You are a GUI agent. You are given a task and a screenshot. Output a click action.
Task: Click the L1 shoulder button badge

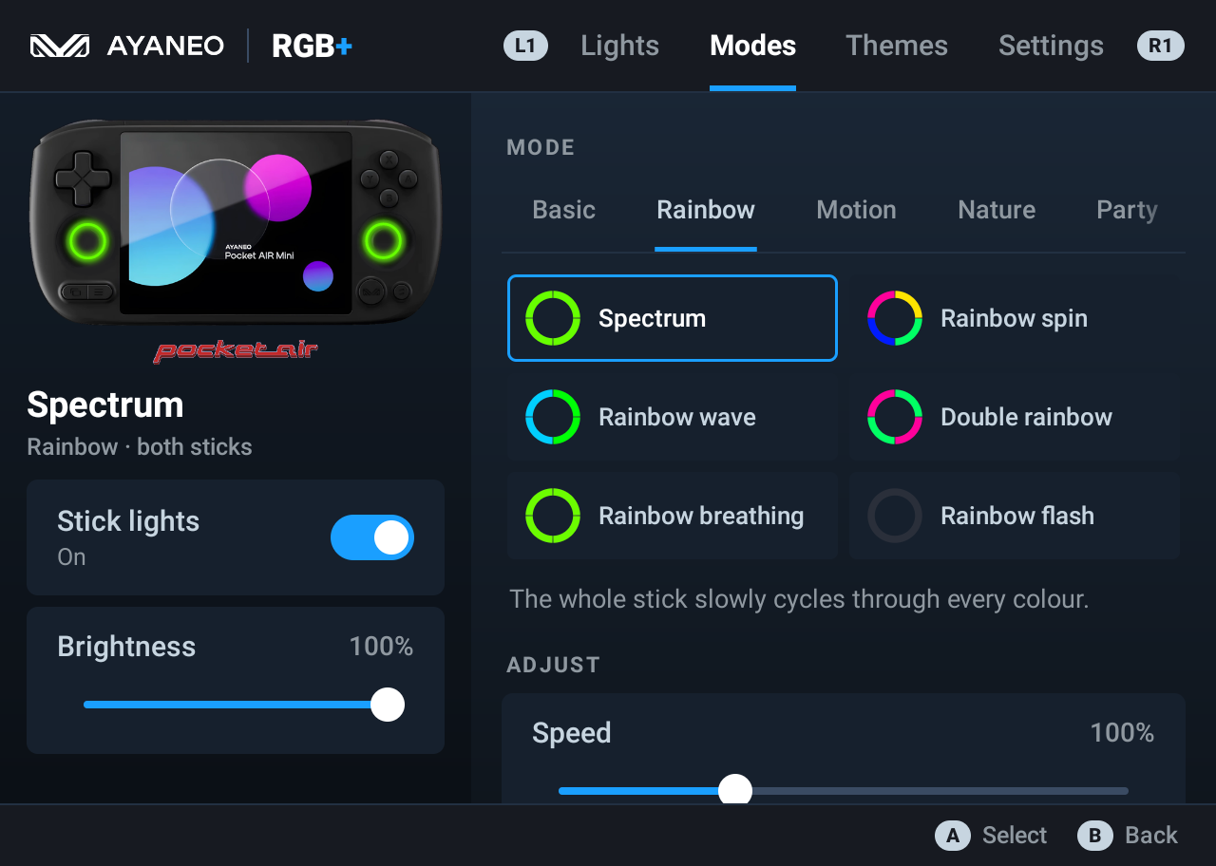525,46
